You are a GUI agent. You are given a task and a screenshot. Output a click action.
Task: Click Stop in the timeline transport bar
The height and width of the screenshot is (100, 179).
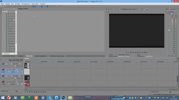36,92
